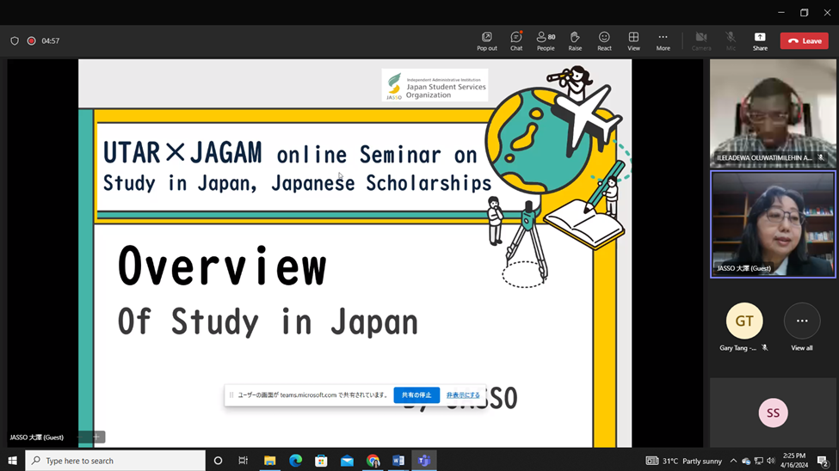The image size is (839, 471).
Task: Show the People list with 80 participants
Action: [x=546, y=41]
